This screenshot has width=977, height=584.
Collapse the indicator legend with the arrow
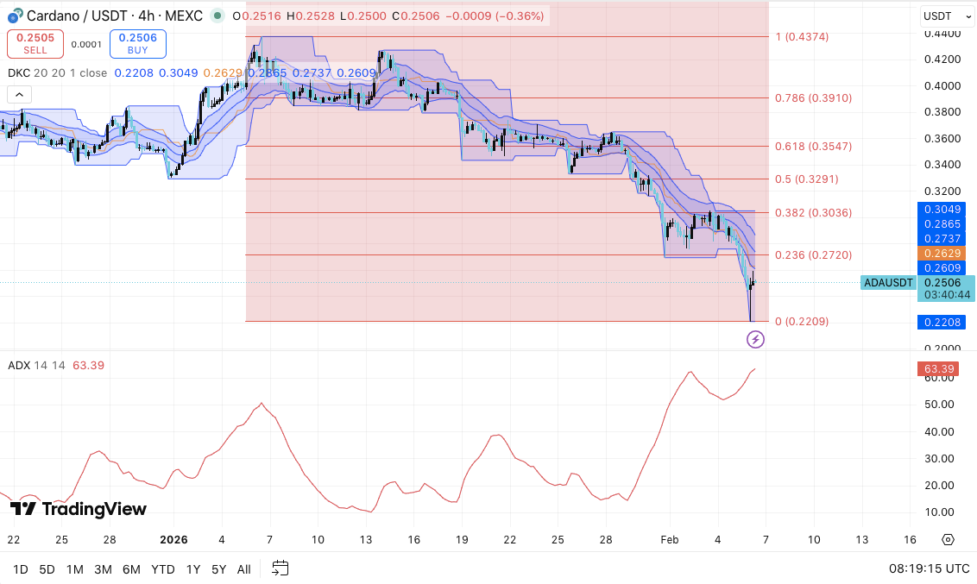click(x=19, y=95)
